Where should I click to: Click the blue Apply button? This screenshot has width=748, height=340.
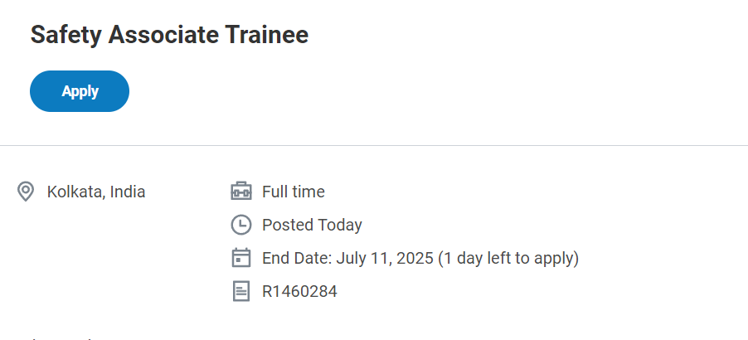pyautogui.click(x=79, y=91)
